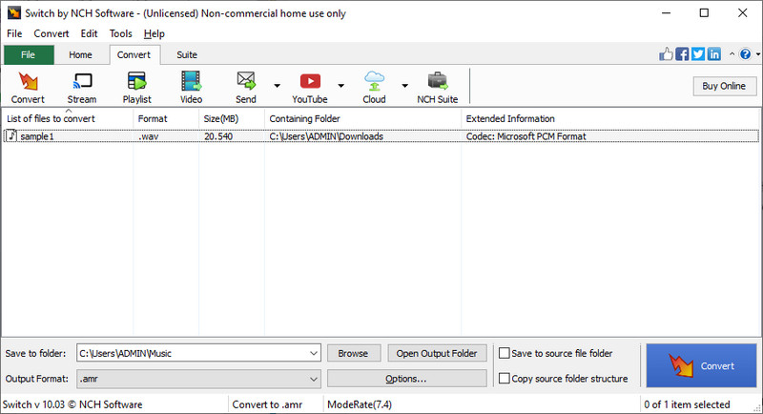Open the Convert menu in menu bar
Image resolution: width=763 pixels, height=414 pixels.
tap(52, 33)
